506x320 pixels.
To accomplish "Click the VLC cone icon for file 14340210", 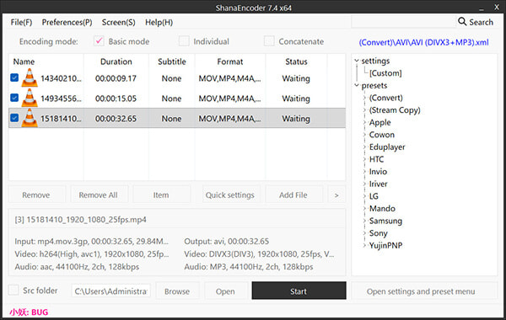I will pyautogui.click(x=30, y=78).
